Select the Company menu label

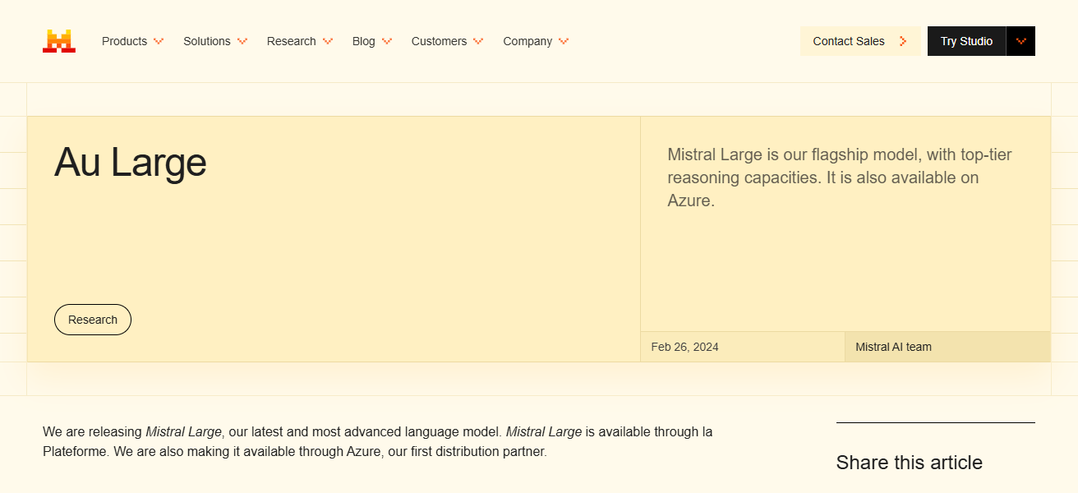[527, 41]
